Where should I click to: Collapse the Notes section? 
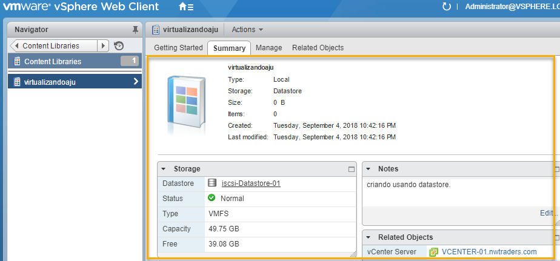pos(368,169)
